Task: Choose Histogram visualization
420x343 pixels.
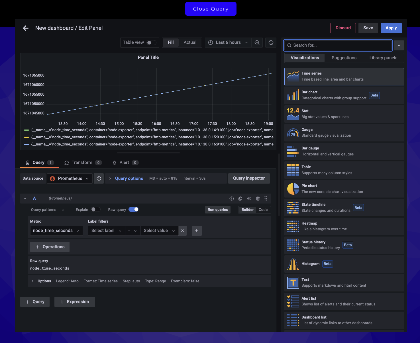Action: [344, 264]
